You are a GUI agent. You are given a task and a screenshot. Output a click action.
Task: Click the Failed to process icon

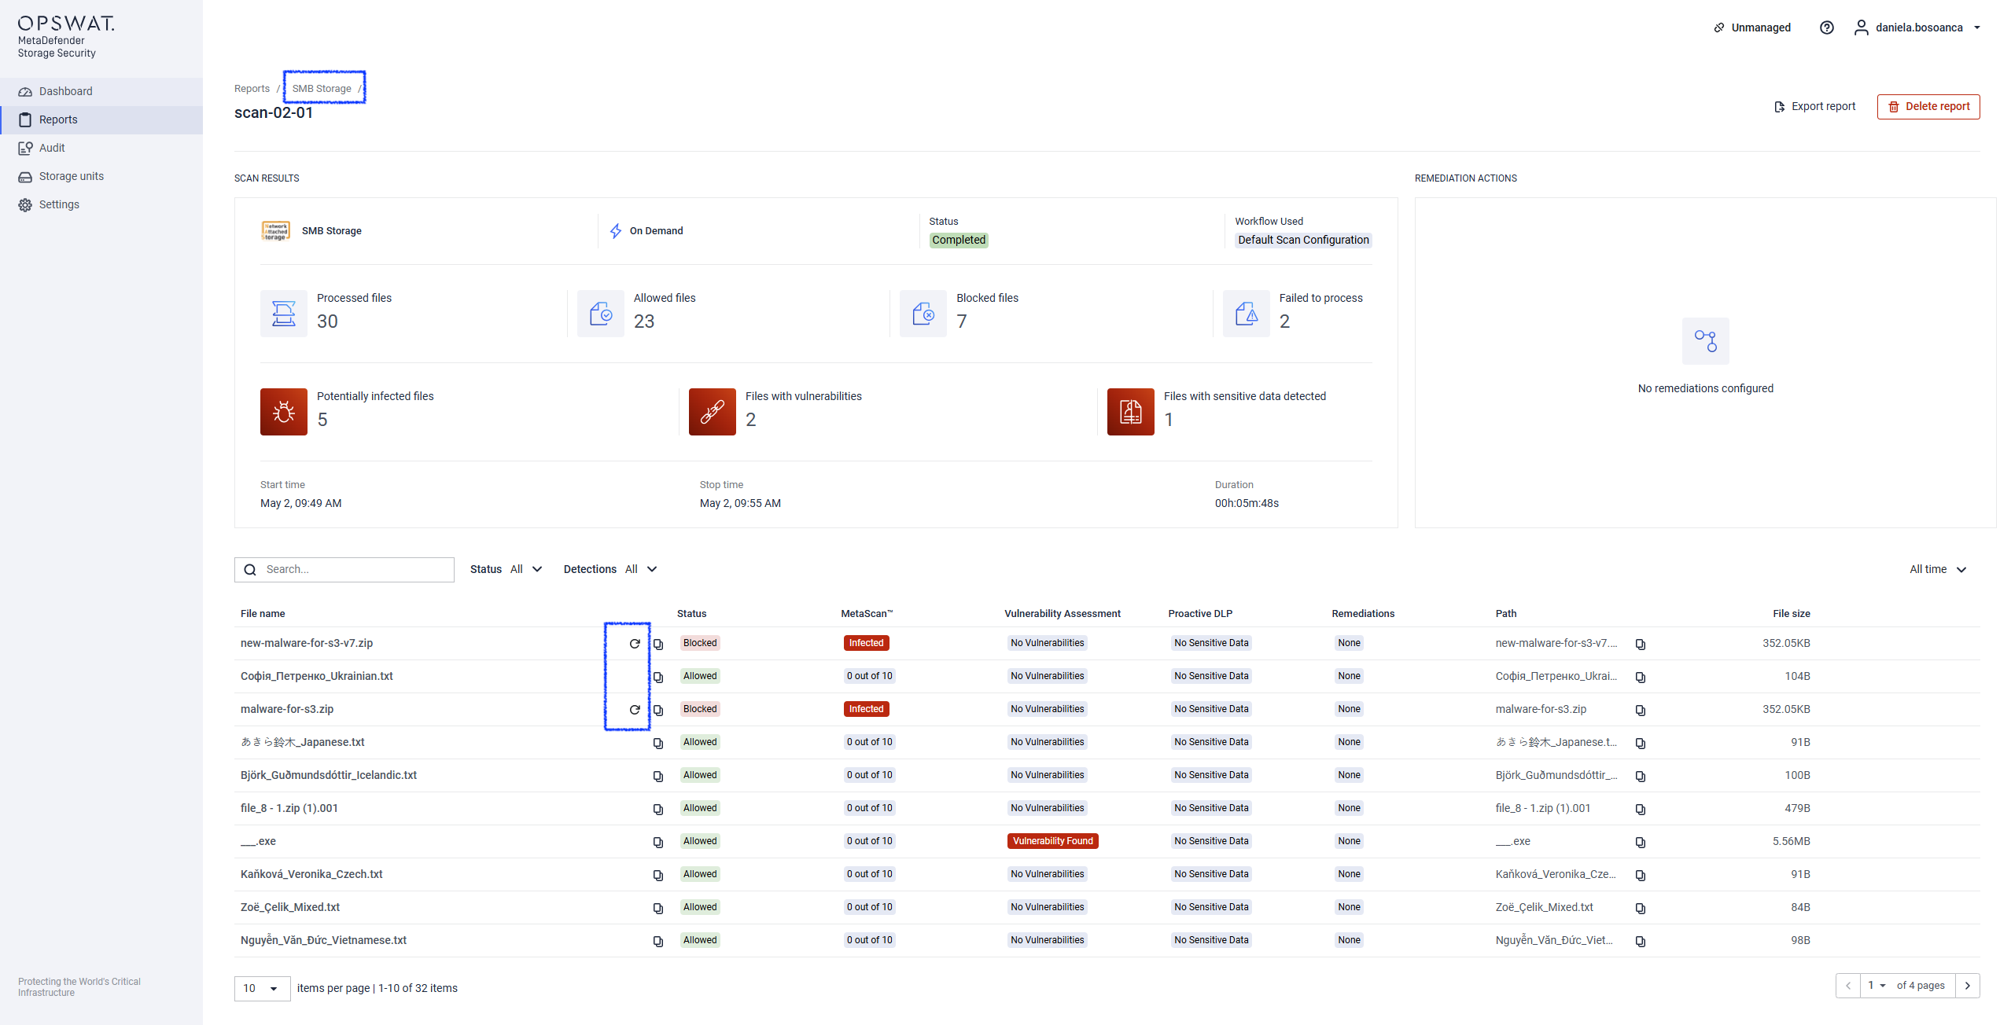pyautogui.click(x=1246, y=313)
